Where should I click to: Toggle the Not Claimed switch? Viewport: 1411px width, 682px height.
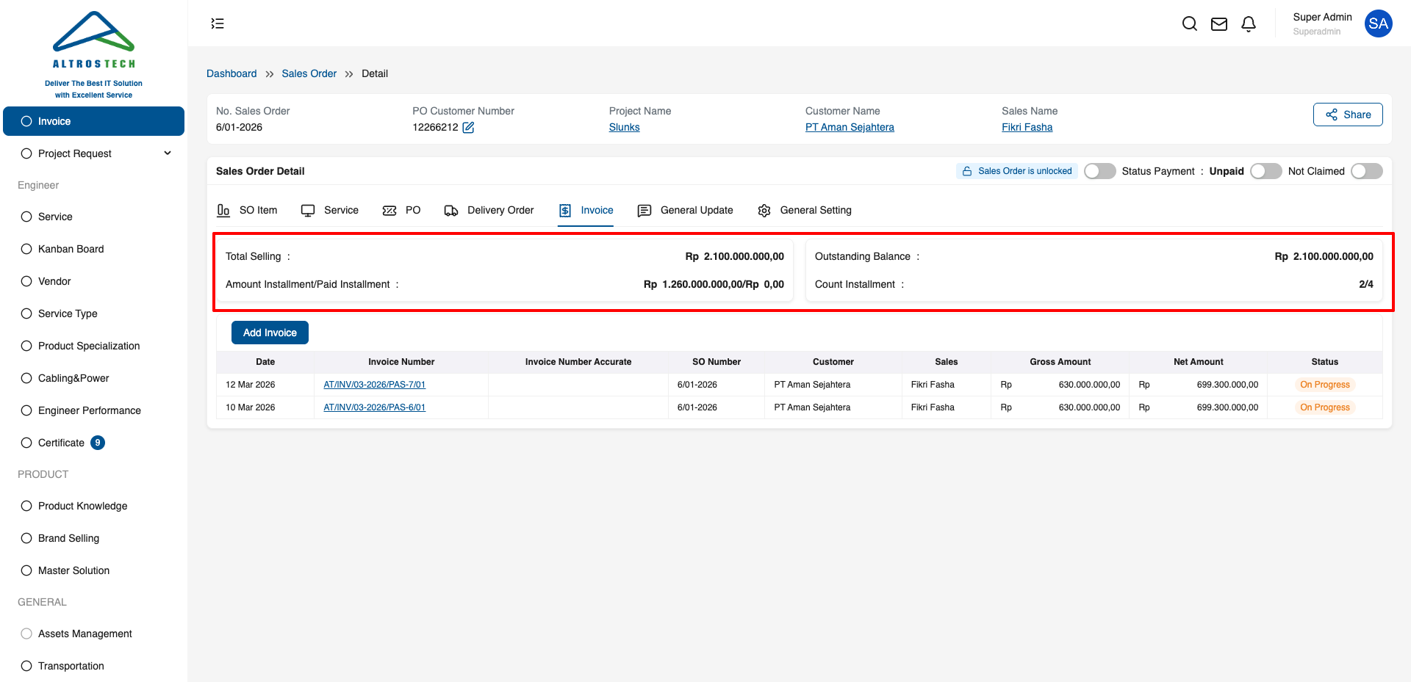tap(1366, 171)
